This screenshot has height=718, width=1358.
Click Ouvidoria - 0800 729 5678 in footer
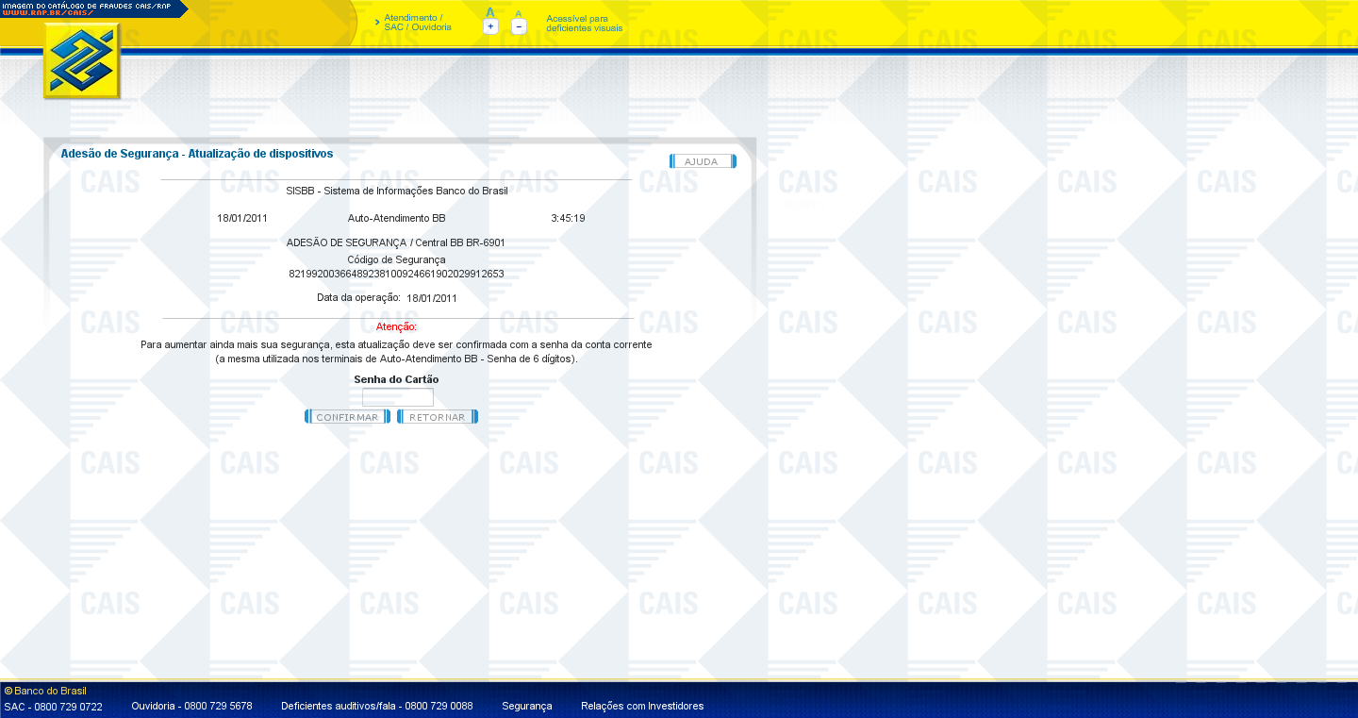point(191,706)
